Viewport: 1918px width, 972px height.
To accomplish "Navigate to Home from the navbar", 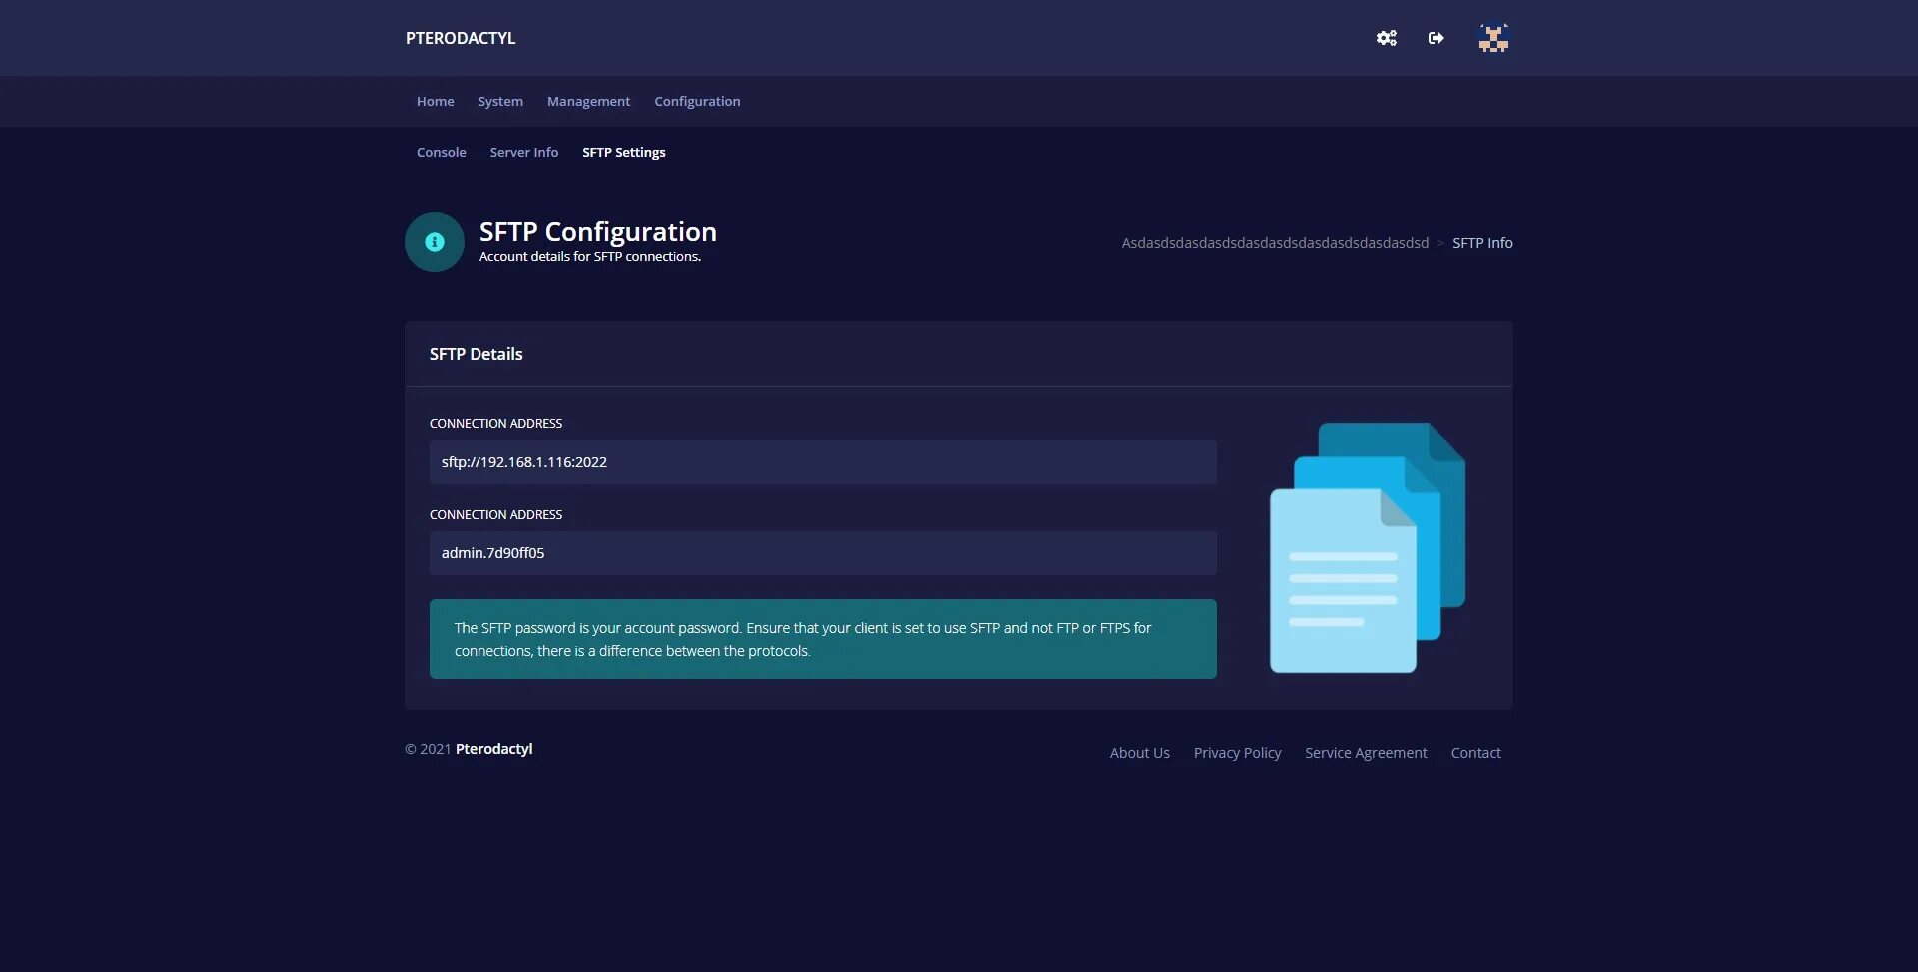I will 435,101.
